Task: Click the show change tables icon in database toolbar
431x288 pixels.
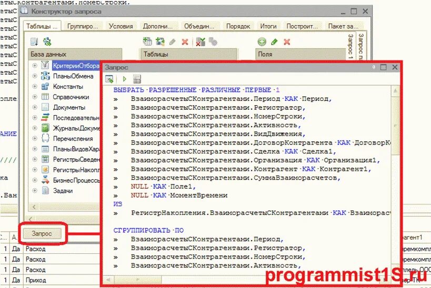Action: pyautogui.click(x=34, y=42)
